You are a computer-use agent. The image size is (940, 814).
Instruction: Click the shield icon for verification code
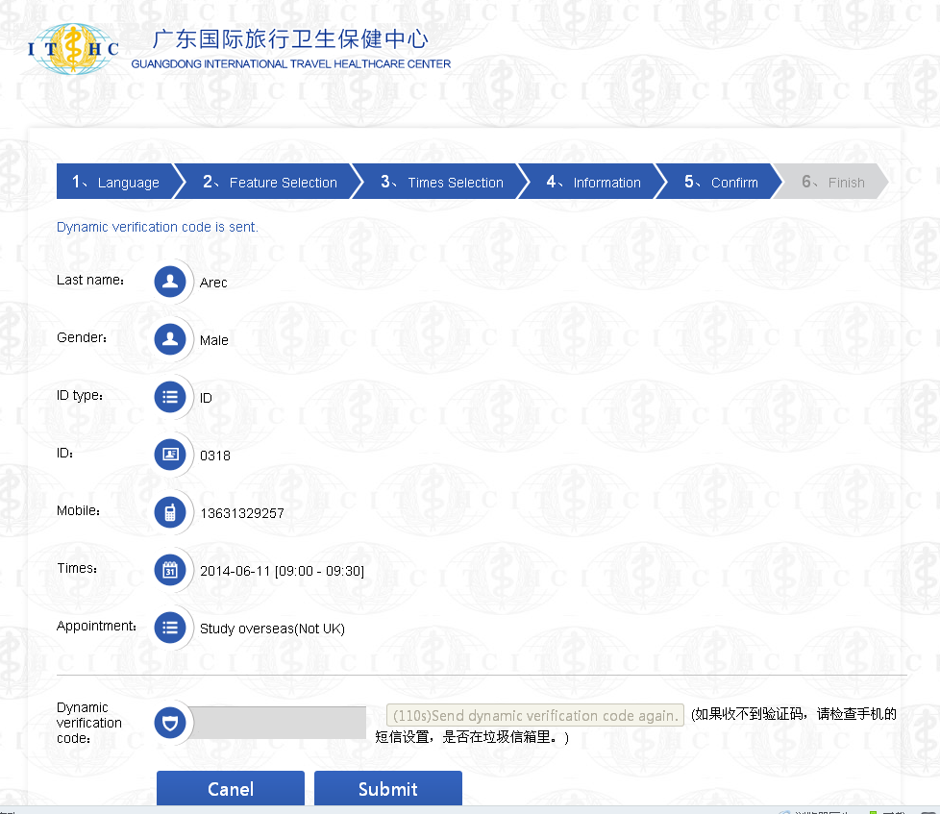click(170, 722)
